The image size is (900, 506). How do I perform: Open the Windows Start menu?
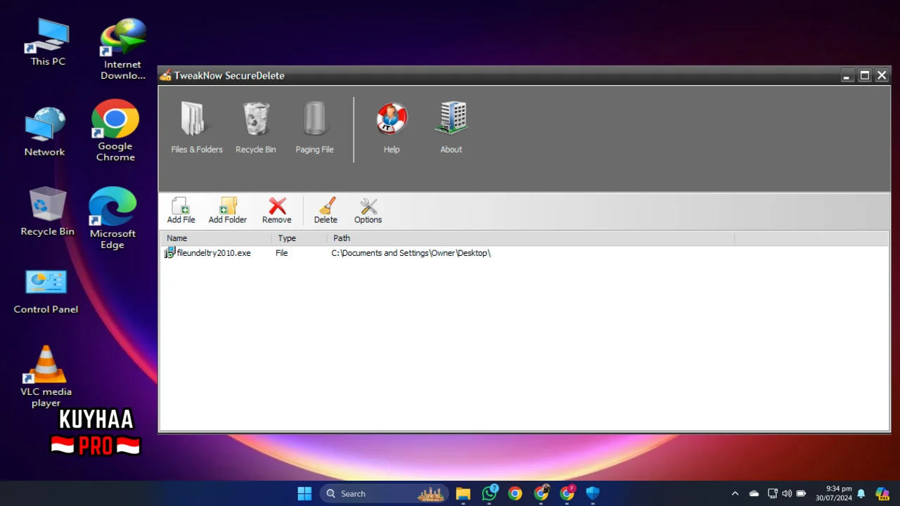point(304,493)
